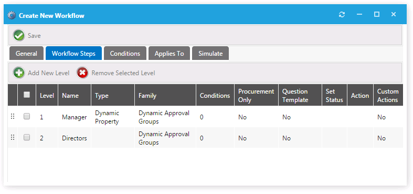Open the General tab

[x=26, y=54]
